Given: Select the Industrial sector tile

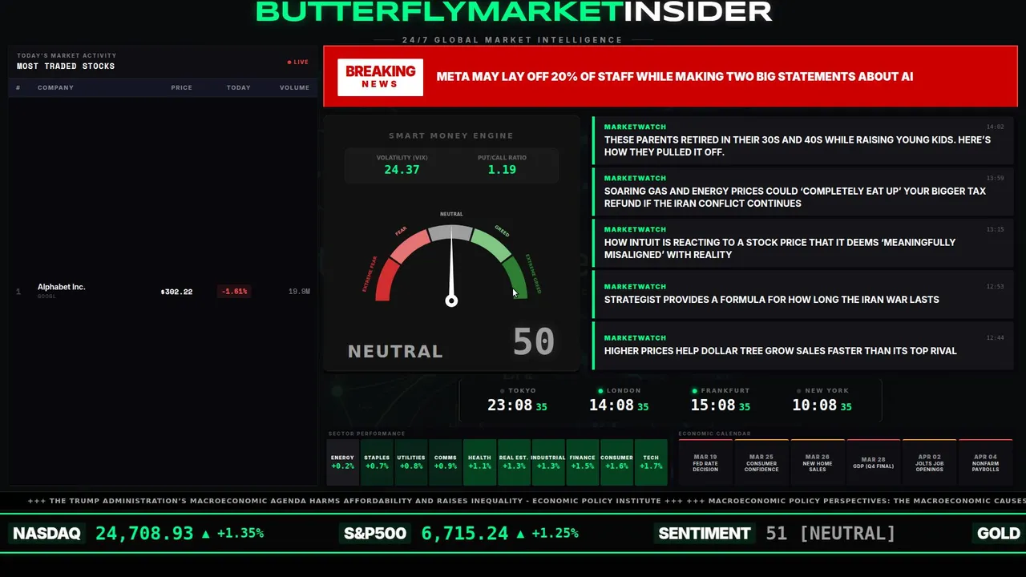Looking at the screenshot, I should pos(548,462).
